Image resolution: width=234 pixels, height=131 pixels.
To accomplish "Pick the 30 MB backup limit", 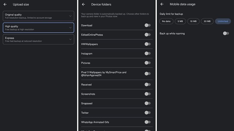I will (x=207, y=21).
